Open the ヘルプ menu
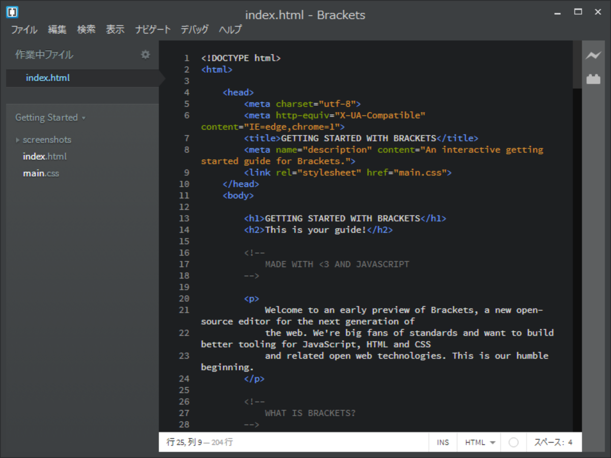The image size is (611, 458). pyautogui.click(x=230, y=30)
